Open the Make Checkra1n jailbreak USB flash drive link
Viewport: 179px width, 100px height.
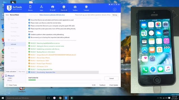point(52,15)
